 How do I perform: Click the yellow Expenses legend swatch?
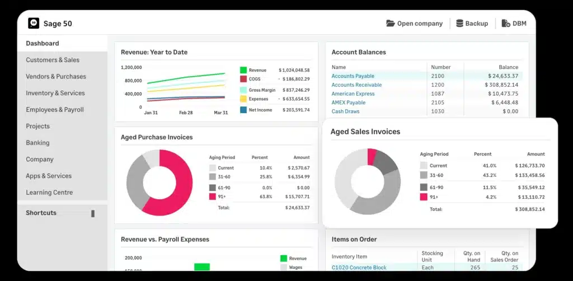point(243,99)
